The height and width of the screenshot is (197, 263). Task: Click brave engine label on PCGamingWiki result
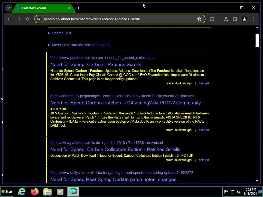pos(169,130)
